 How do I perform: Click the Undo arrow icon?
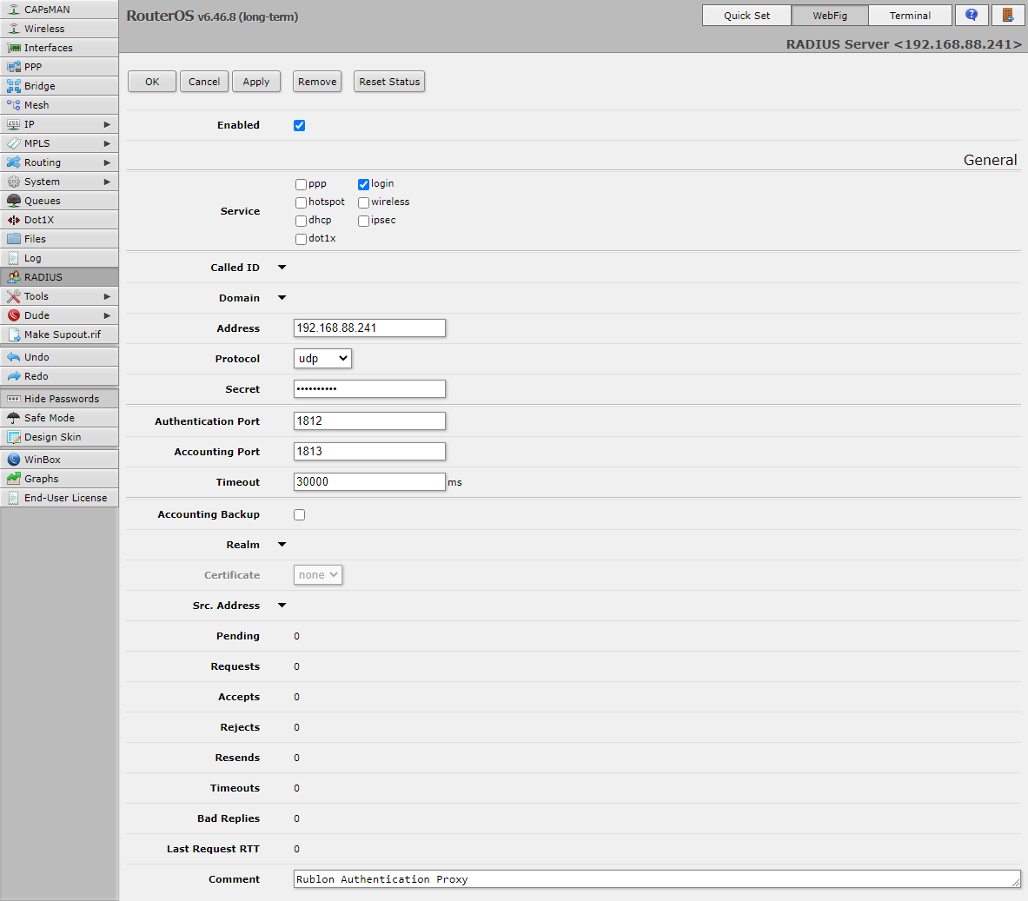(x=14, y=357)
